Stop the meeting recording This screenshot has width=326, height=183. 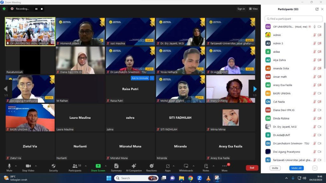pyautogui.click(x=42, y=9)
